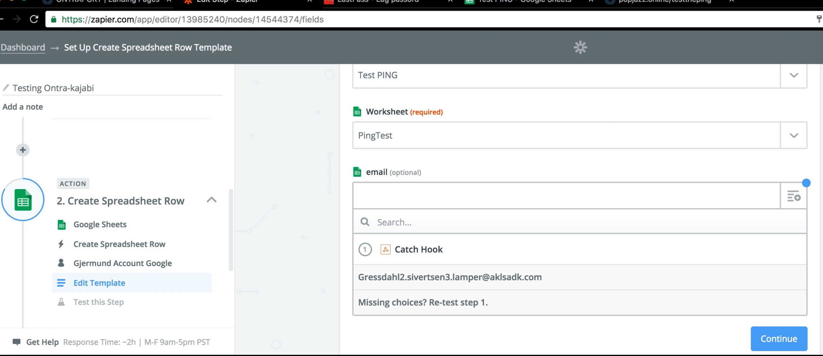Click the step 1 number circle

365,249
